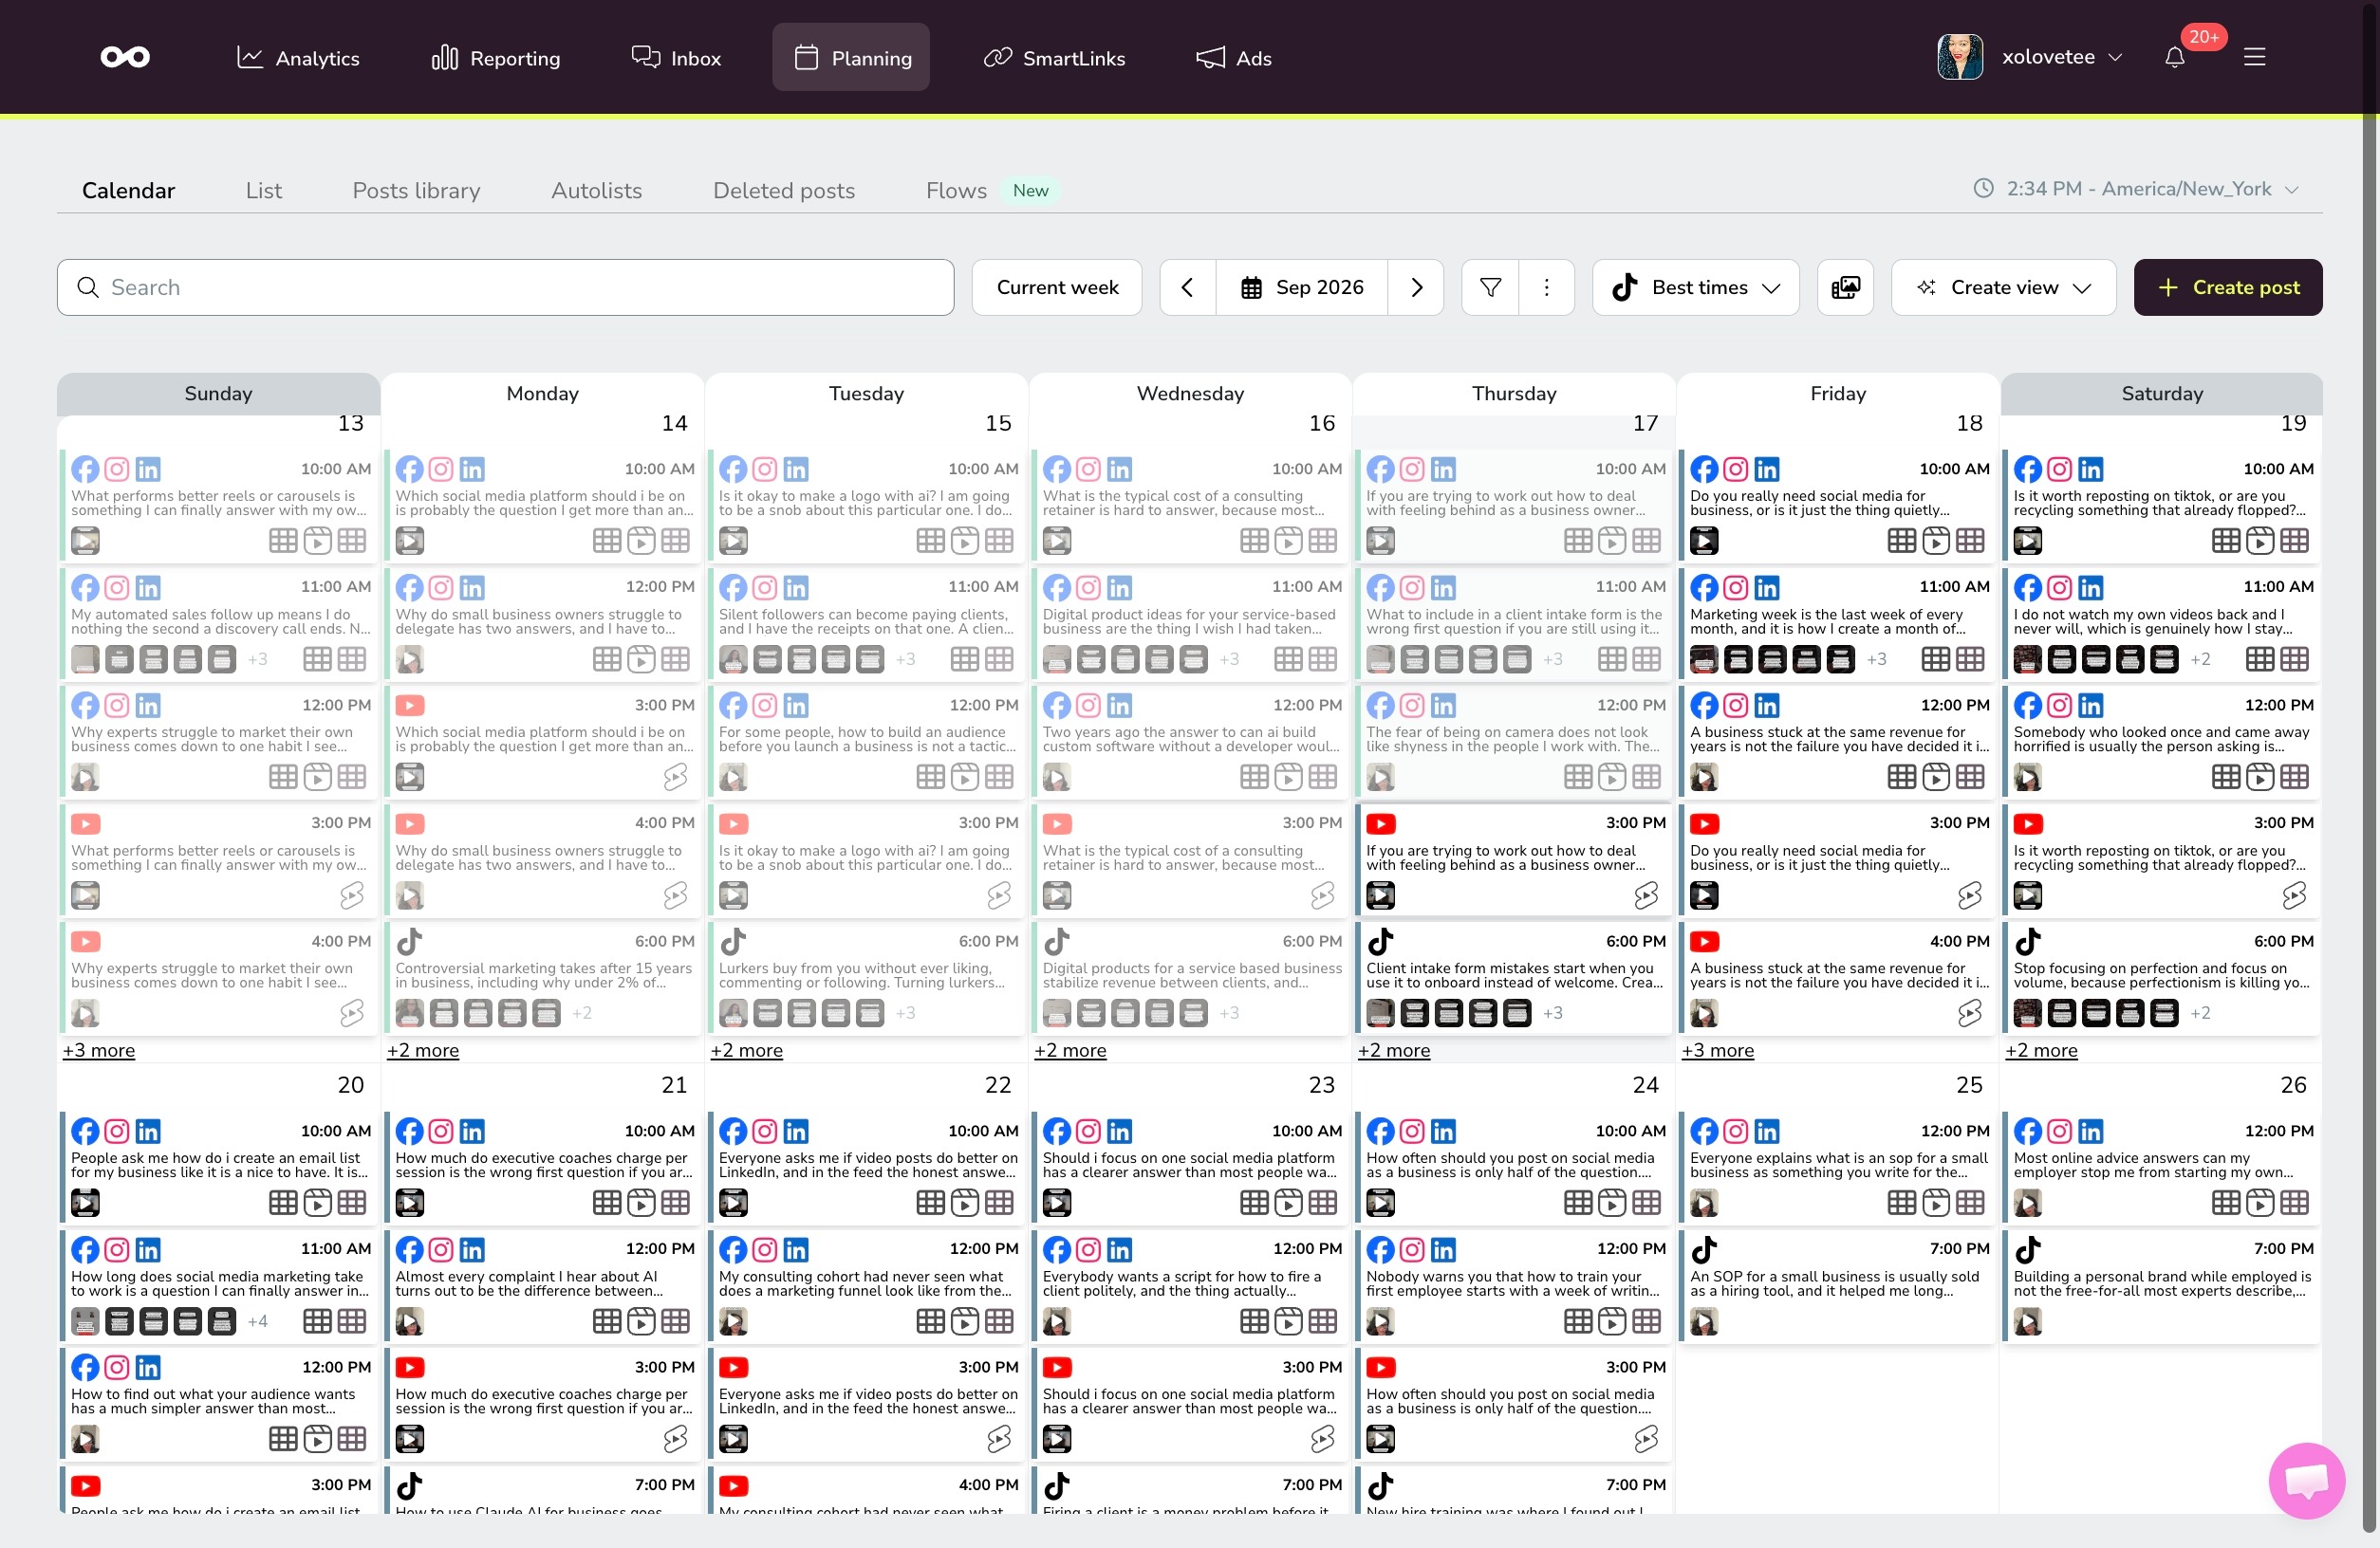Click LinkedIn icon on Sunday 20 10:00 AM post
Screen dimensions: 2380x1548
(148, 1132)
